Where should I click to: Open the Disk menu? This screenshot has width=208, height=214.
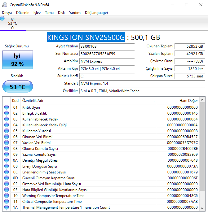(x=61, y=13)
